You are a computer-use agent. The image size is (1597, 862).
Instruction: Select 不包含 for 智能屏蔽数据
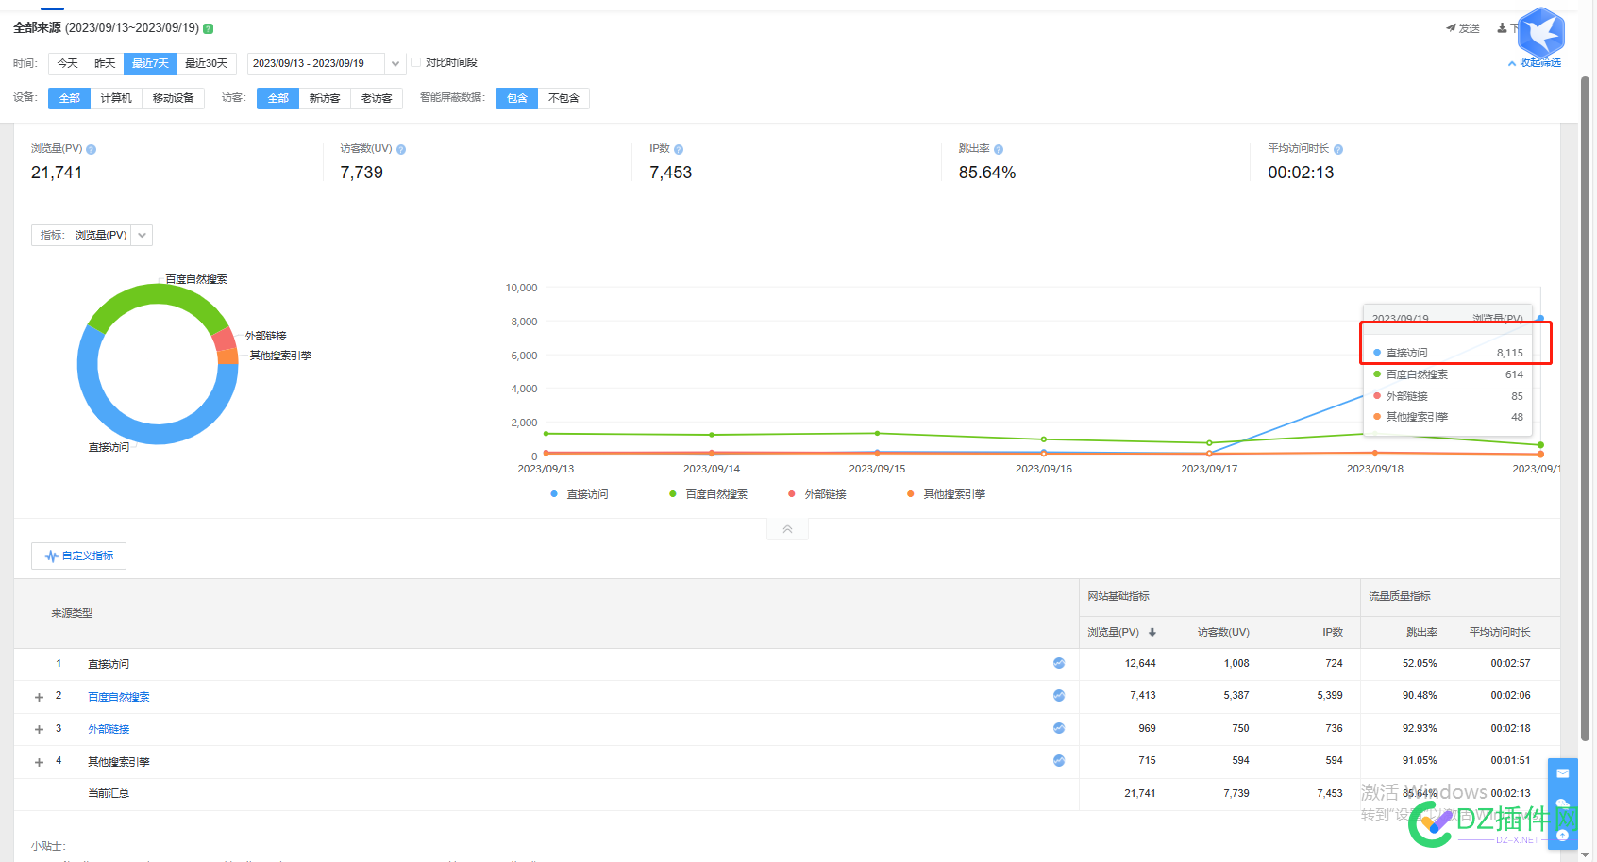[563, 98]
